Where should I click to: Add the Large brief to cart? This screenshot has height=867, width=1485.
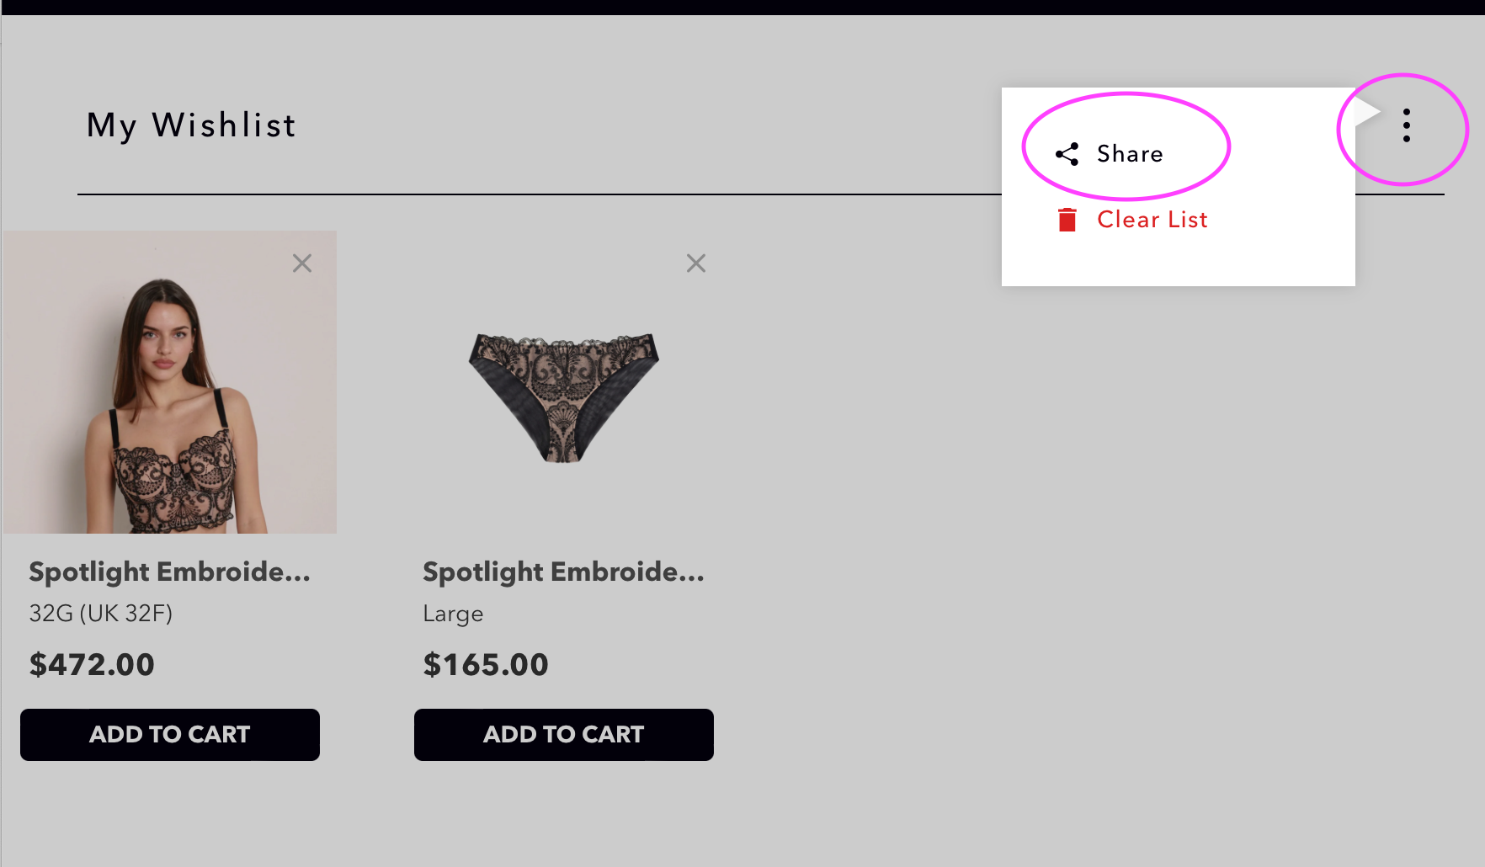tap(564, 734)
